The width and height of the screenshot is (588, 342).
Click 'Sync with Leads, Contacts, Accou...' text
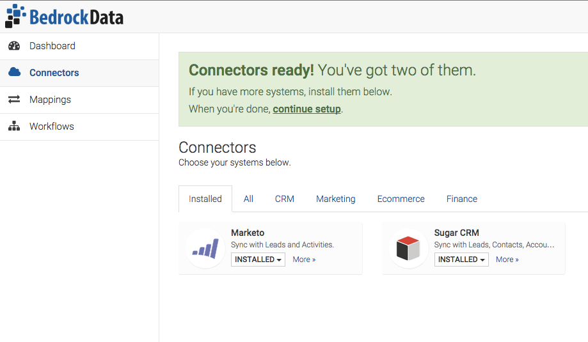click(x=494, y=245)
